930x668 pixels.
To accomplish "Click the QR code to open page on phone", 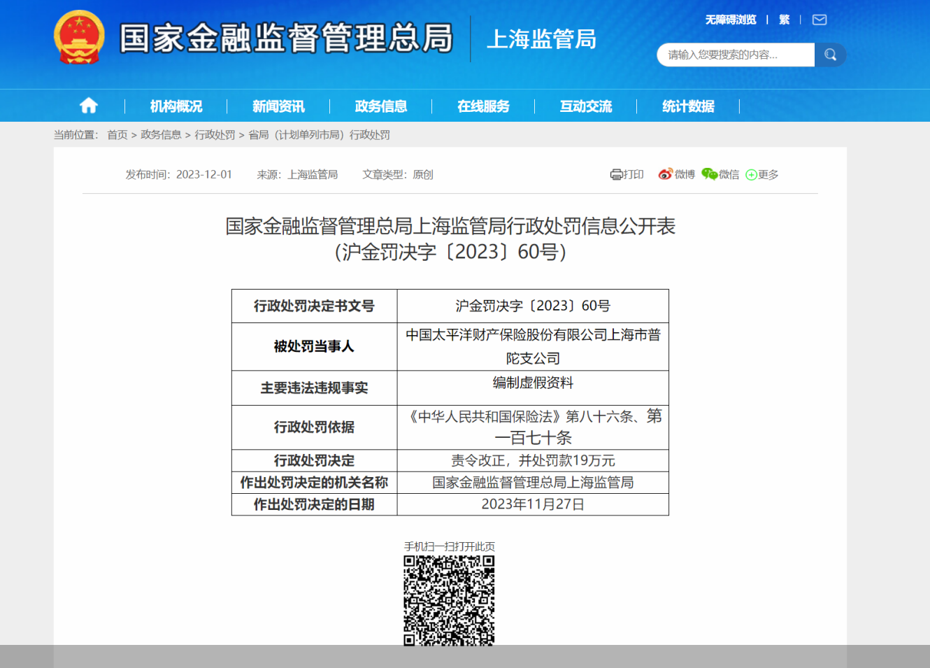I will click(x=450, y=602).
